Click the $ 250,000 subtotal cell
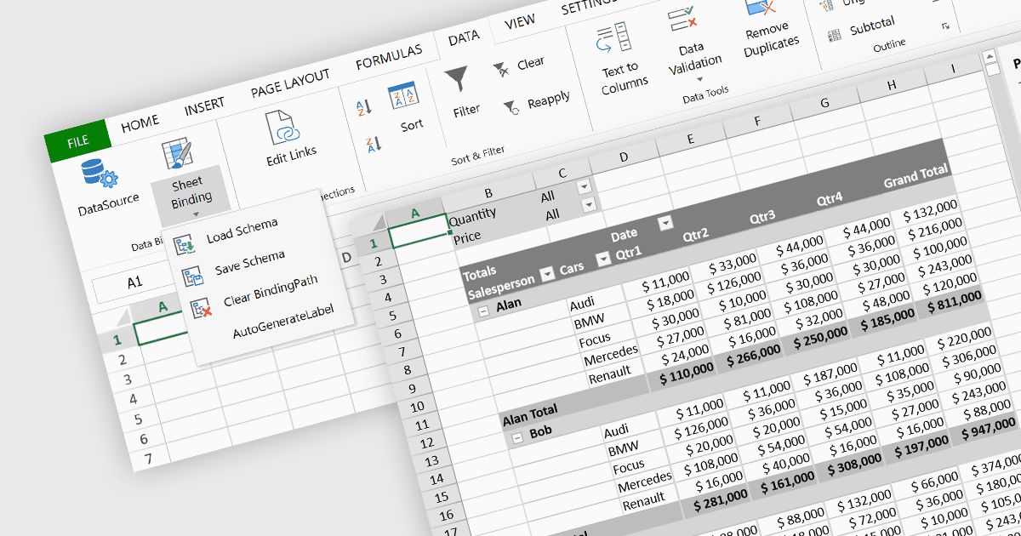Viewport: 1021px width, 536px height. pyautogui.click(x=820, y=337)
